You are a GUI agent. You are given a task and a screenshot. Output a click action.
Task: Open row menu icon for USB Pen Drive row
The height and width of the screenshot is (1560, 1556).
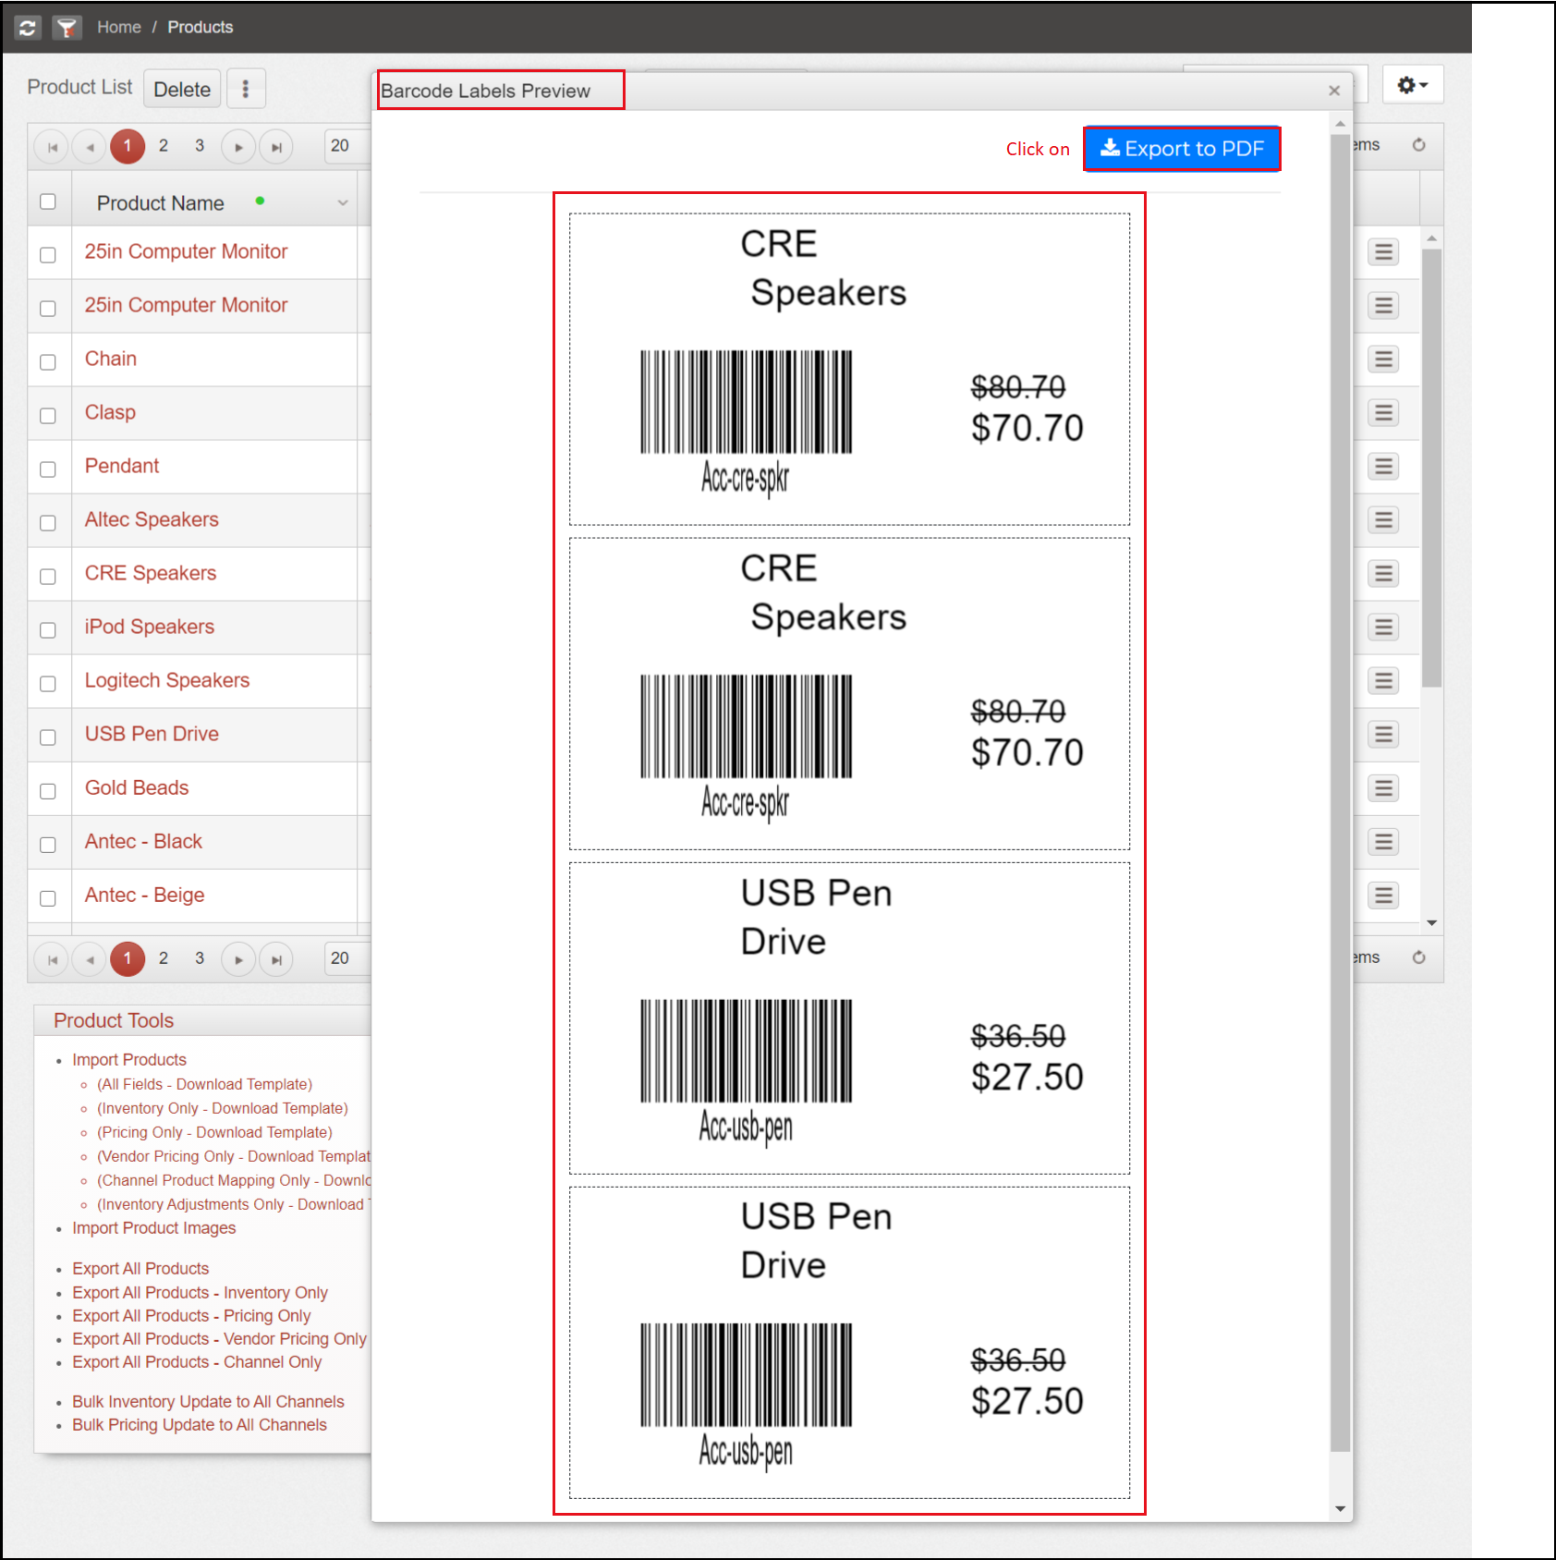(1383, 735)
